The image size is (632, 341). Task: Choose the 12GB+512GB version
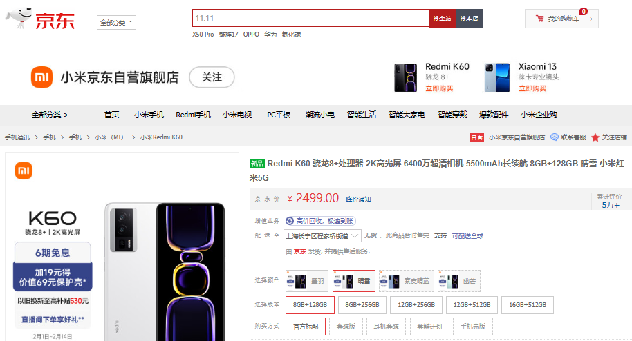(x=472, y=305)
